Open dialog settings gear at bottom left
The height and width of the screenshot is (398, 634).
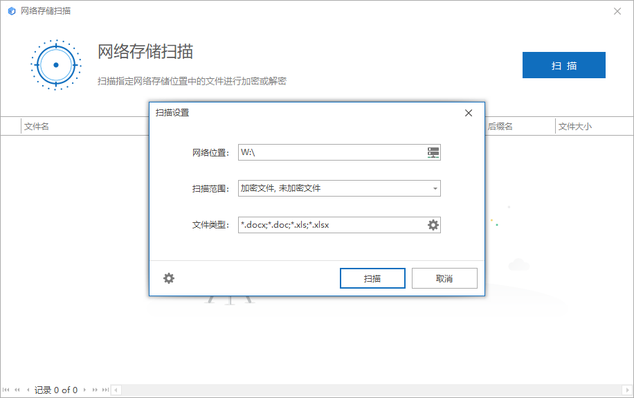pyautogui.click(x=169, y=278)
